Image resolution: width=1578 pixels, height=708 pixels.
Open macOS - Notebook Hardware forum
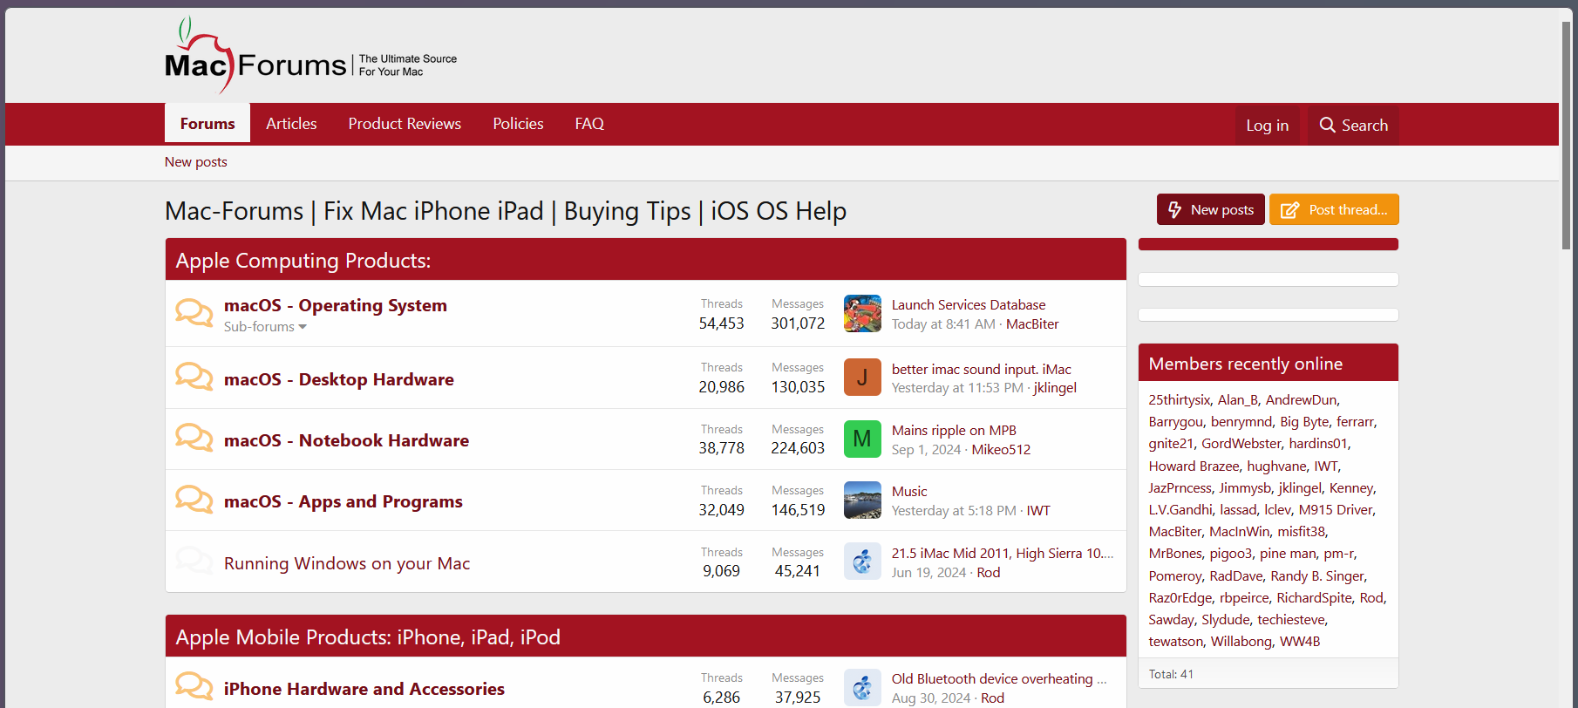346,440
